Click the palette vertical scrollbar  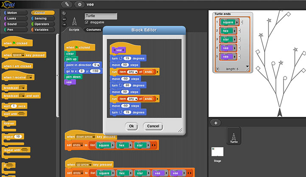pos(57,75)
